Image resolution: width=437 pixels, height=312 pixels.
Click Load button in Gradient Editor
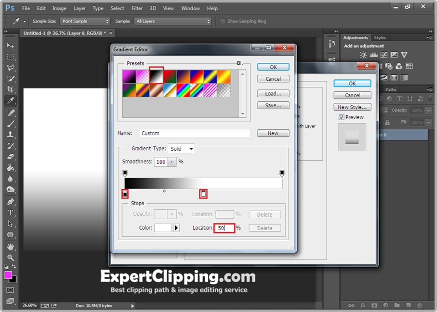point(273,94)
